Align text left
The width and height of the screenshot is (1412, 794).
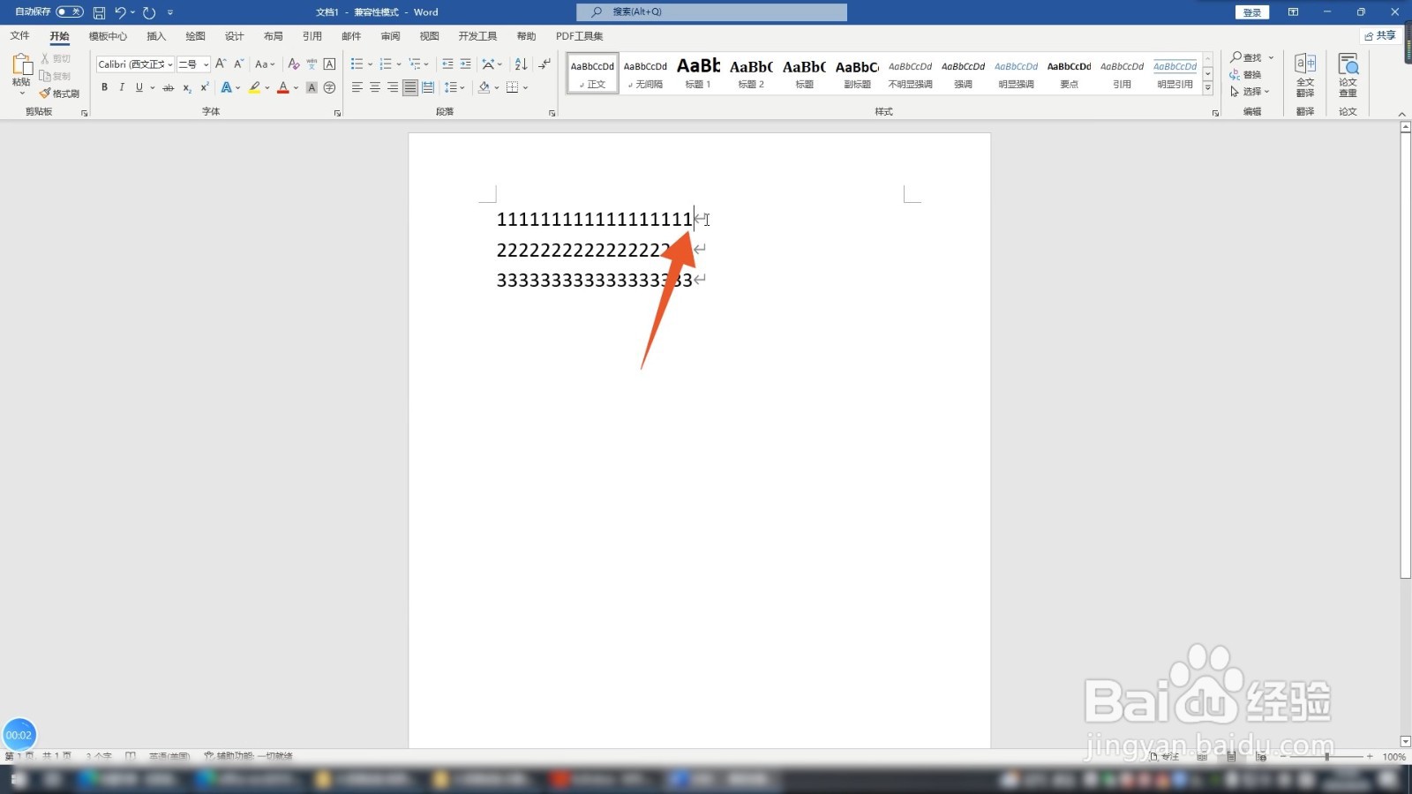point(357,87)
